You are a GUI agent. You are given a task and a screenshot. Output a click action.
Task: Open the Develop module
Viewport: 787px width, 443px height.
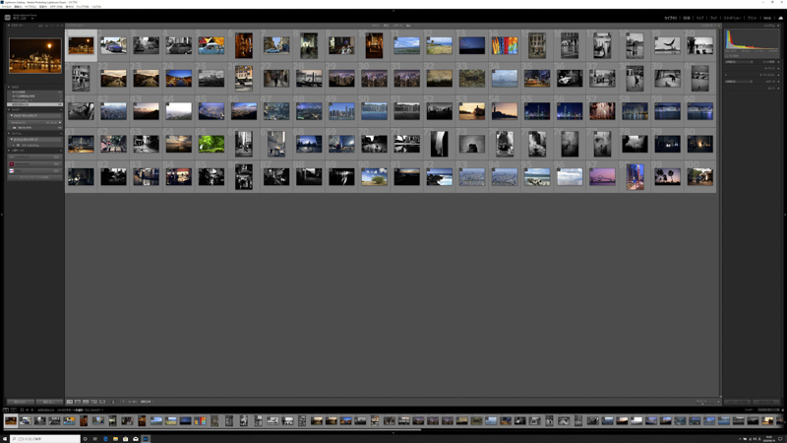pyautogui.click(x=686, y=18)
